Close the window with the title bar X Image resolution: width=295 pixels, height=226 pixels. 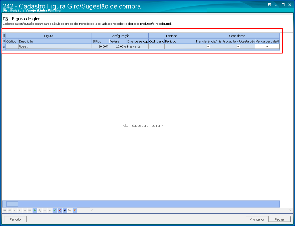coord(290,5)
